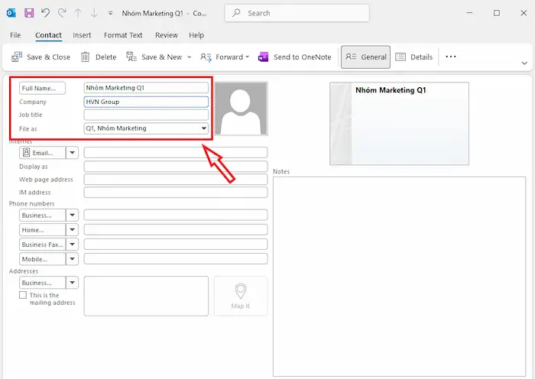Toggle the General view button
Screen dimensions: 535x379
365,57
